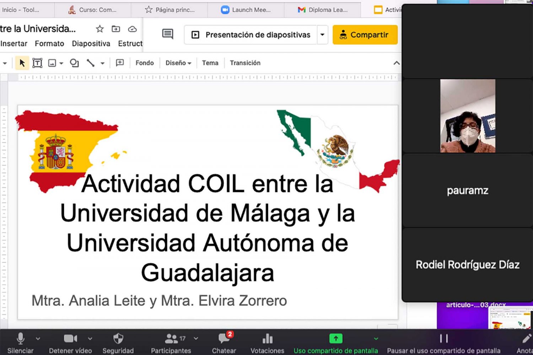Image resolution: width=533 pixels, height=355 pixels.
Task: Switch to the Diploma Lea... browser tab
Action: (323, 10)
